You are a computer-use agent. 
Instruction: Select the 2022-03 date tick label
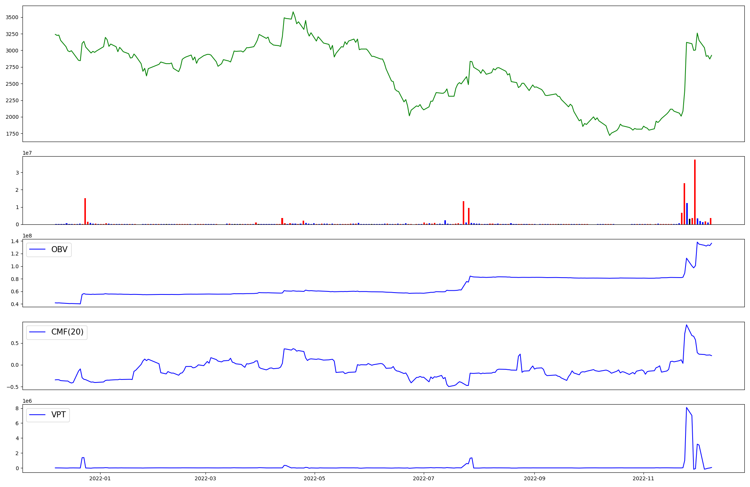(205, 478)
